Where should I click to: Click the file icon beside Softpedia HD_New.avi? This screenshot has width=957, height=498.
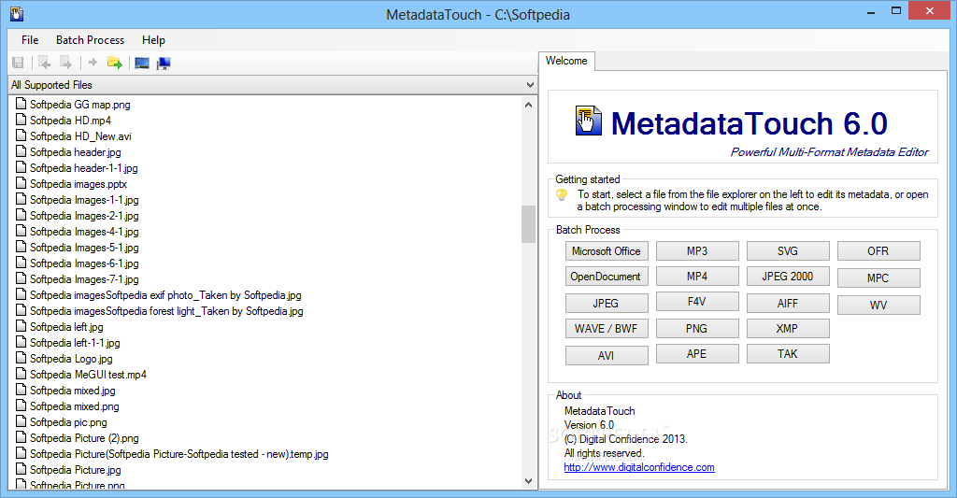tap(21, 135)
